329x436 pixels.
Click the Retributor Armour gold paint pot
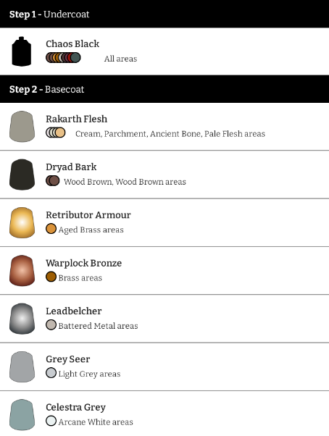[22, 223]
